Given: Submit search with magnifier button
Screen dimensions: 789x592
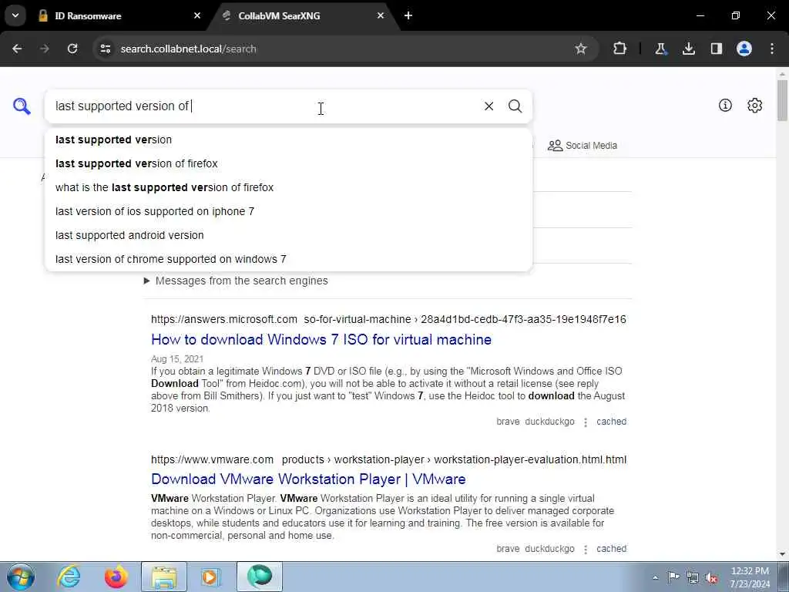Looking at the screenshot, I should tap(515, 106).
